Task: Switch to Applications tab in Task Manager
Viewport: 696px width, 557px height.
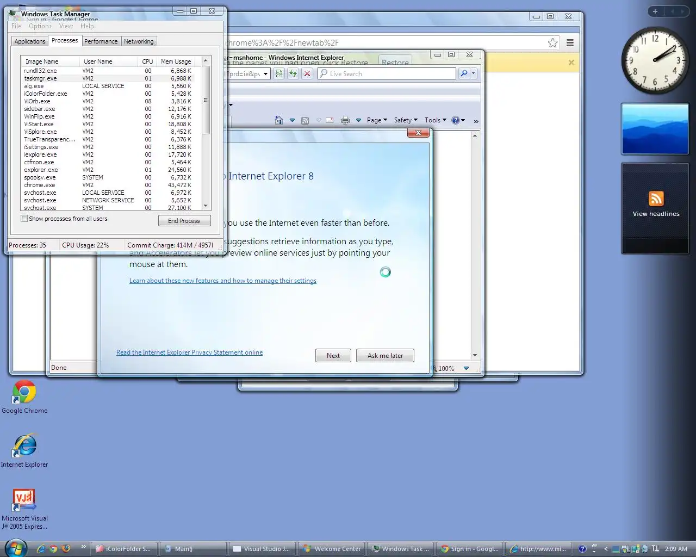Action: (x=30, y=41)
